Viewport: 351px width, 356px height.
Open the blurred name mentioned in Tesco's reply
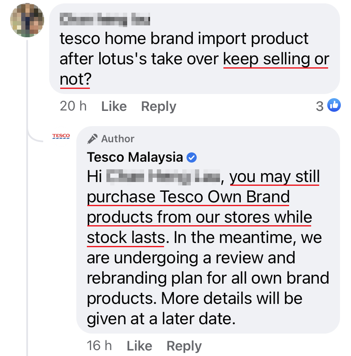pos(163,177)
